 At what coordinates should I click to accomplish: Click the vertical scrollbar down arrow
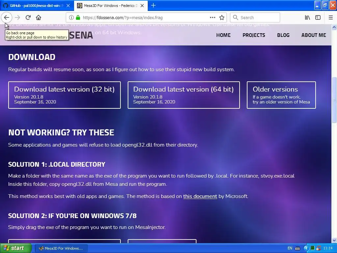coord(334,240)
